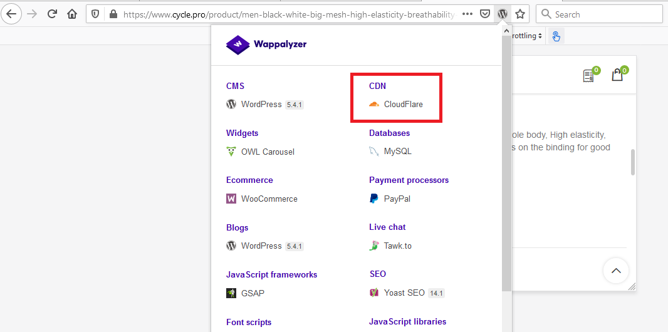Image resolution: width=668 pixels, height=332 pixels.
Task: Click the Tawk.to parrot icon
Action: pos(373,246)
